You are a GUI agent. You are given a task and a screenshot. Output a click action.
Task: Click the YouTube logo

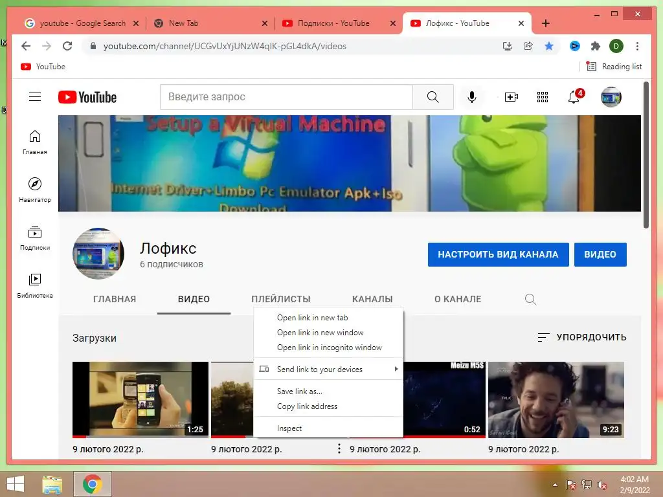(x=87, y=97)
